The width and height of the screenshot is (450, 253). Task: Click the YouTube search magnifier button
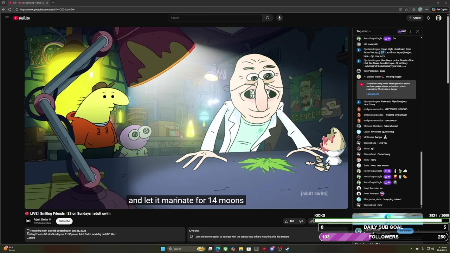268,18
